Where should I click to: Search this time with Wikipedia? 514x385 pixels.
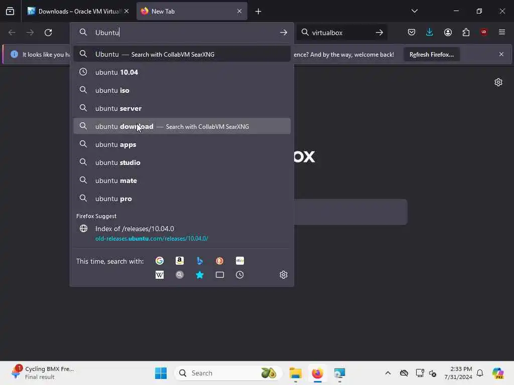[x=160, y=275]
